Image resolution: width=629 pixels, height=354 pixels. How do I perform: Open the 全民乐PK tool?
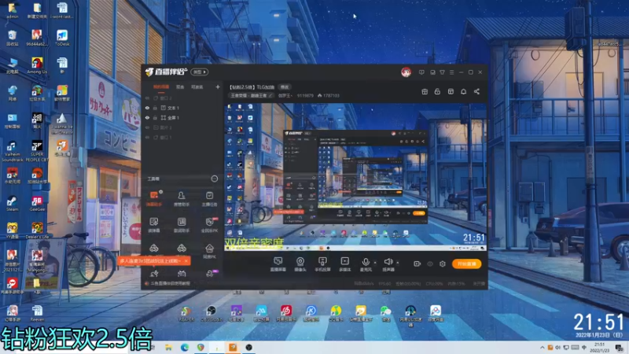point(209,225)
